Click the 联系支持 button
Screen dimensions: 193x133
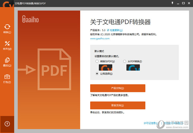(x=118, y=106)
